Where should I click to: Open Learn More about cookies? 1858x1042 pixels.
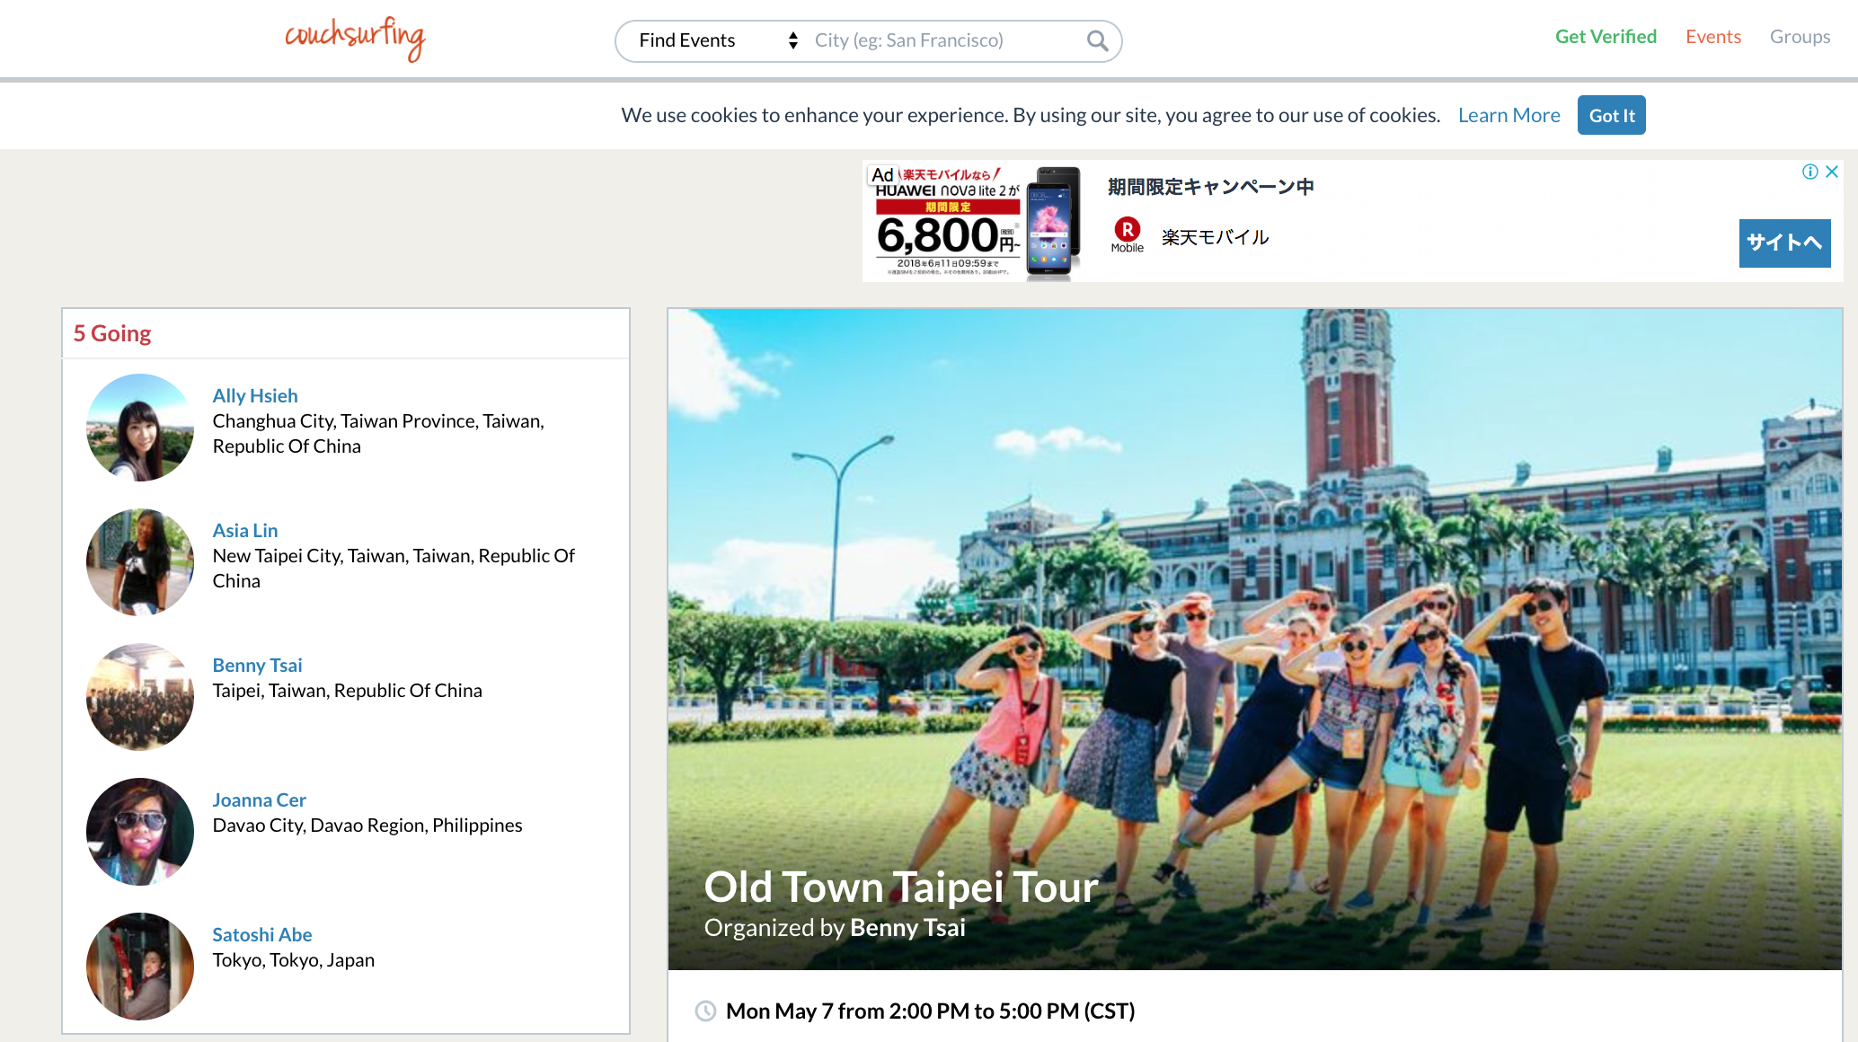pos(1509,116)
